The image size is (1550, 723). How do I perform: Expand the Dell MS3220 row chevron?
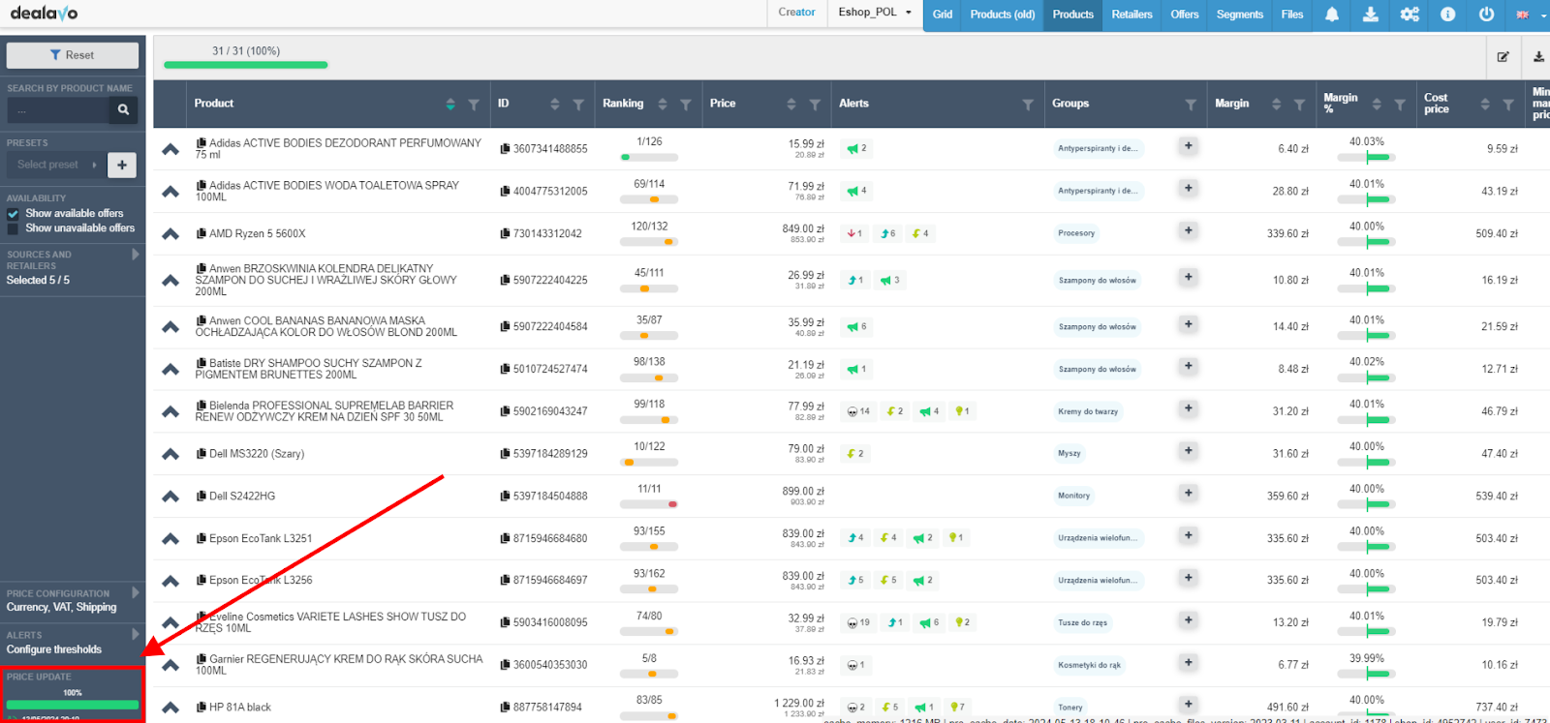click(170, 454)
